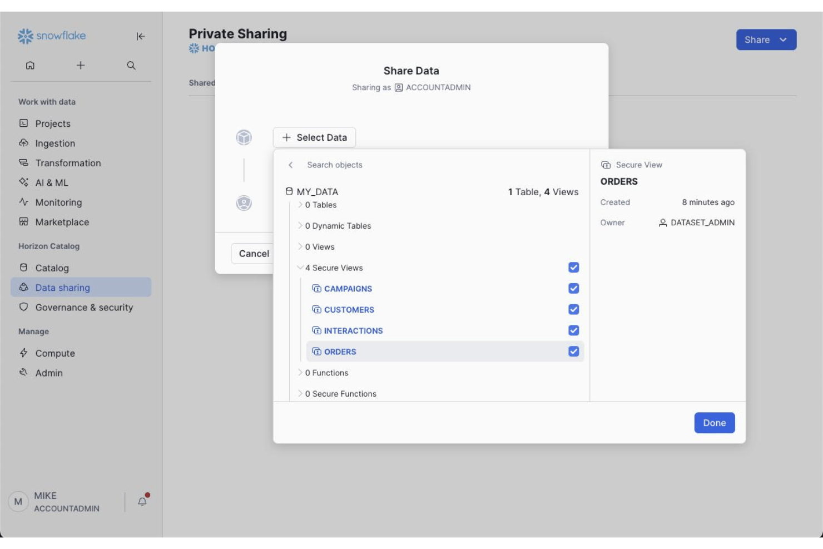The width and height of the screenshot is (823, 549).
Task: Click the Compute lightning icon
Action: click(x=23, y=353)
